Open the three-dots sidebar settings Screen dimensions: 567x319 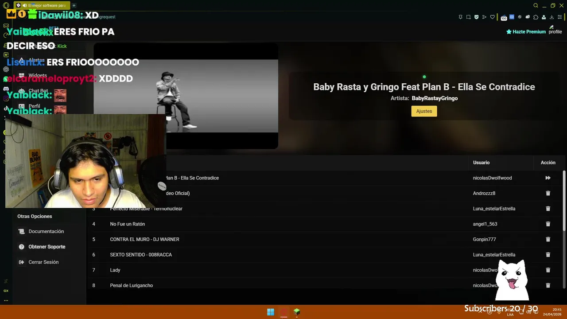6,300
